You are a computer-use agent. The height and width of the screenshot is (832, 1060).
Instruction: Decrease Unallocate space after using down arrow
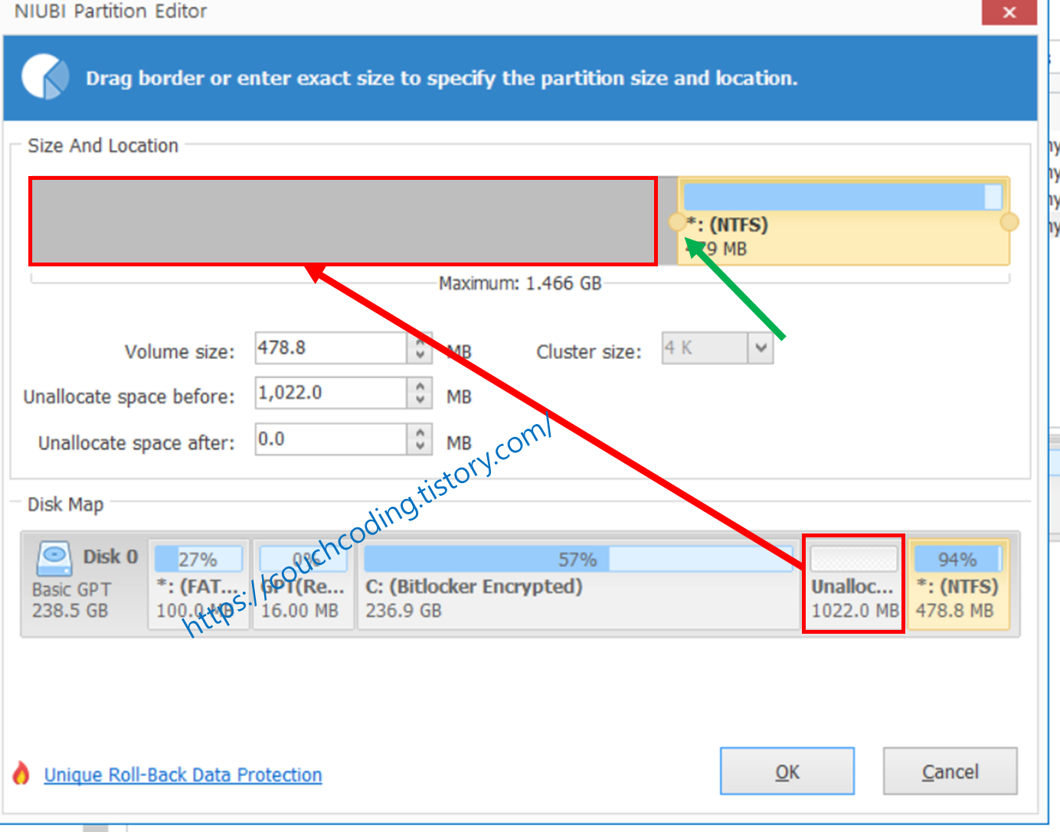tap(420, 446)
